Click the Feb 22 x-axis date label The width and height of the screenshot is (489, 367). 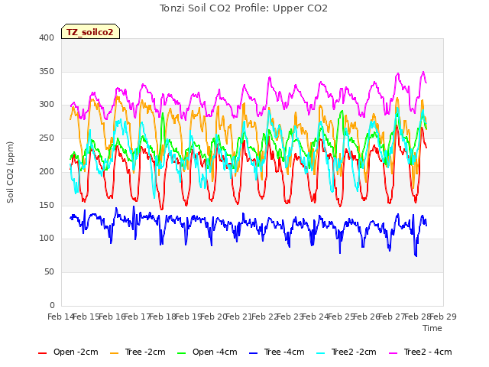tap(265, 317)
